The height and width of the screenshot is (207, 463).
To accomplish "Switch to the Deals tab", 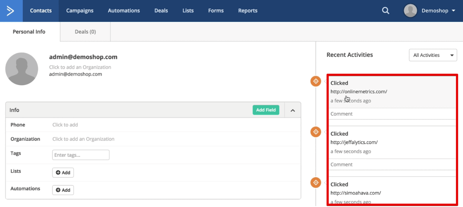I will click(x=85, y=31).
